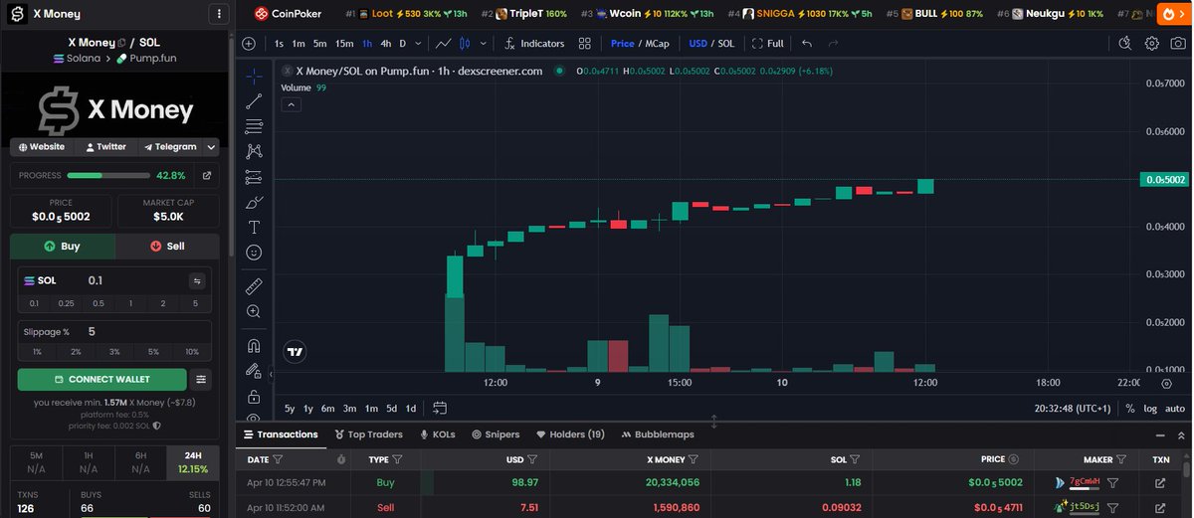Viewport: 1194px width, 518px height.
Task: Open the chart style dropdown arrow
Action: pos(486,44)
